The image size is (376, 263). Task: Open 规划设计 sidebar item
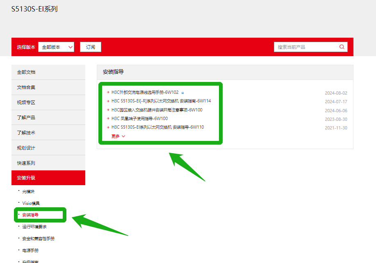48,148
